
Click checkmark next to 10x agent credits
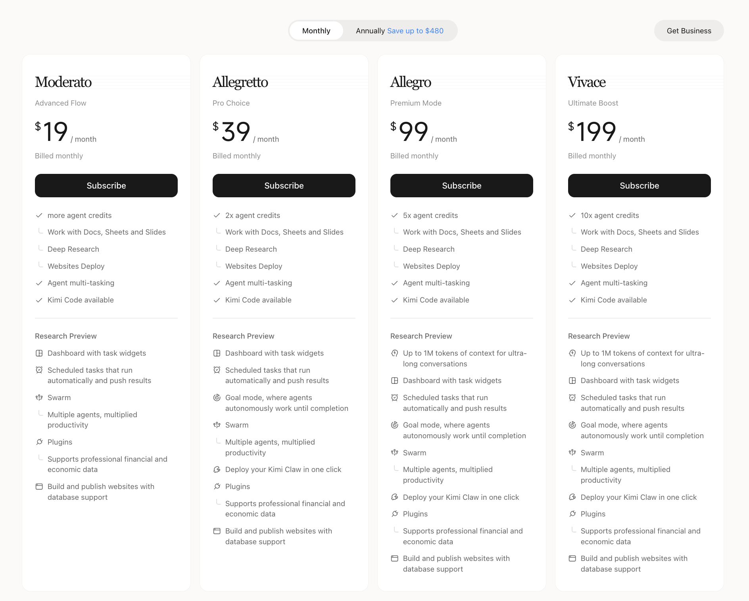(572, 216)
